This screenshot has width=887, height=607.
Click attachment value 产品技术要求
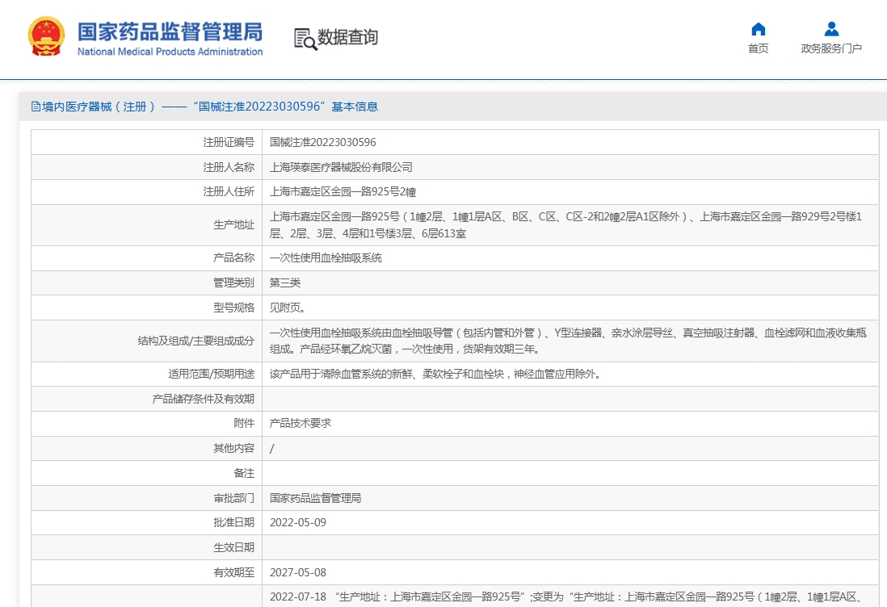coord(301,423)
